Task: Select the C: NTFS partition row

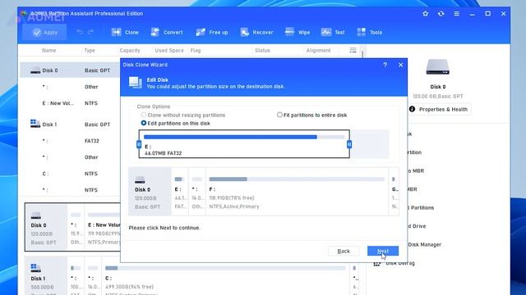Action: coord(70,174)
